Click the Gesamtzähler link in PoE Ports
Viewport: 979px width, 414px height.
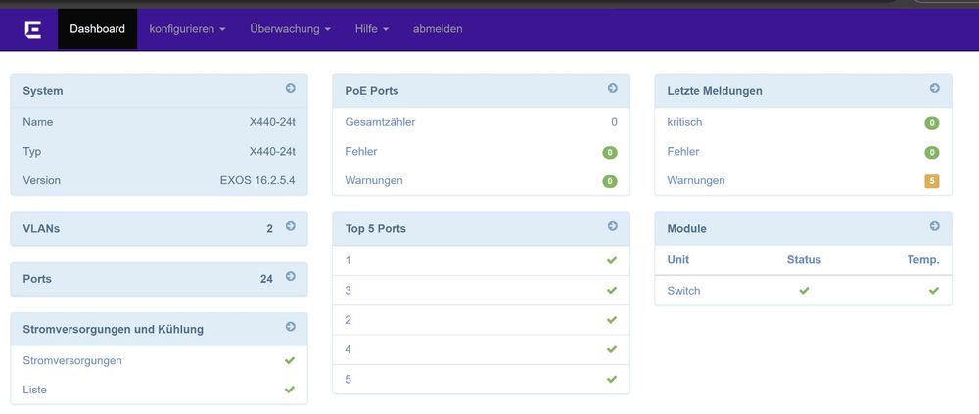[x=380, y=122]
